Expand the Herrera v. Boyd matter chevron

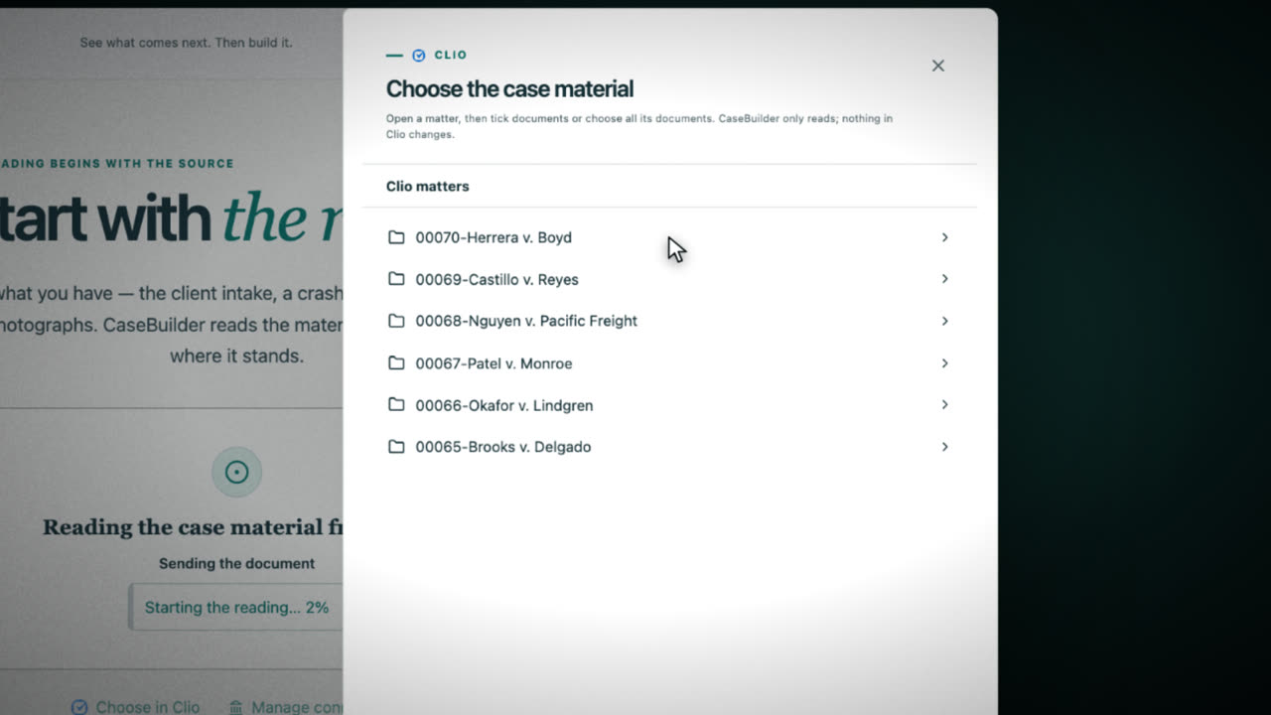(x=944, y=237)
